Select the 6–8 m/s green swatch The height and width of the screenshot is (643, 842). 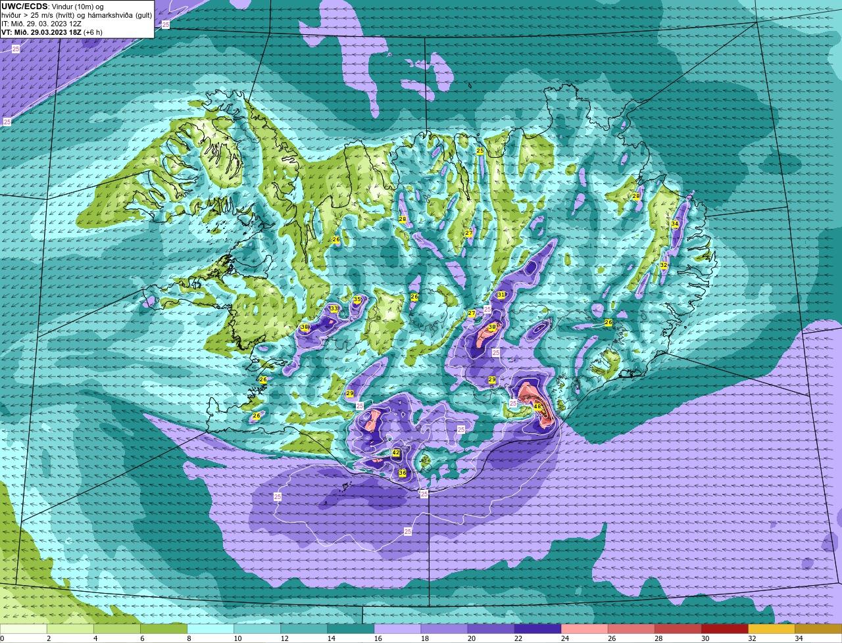165,629
